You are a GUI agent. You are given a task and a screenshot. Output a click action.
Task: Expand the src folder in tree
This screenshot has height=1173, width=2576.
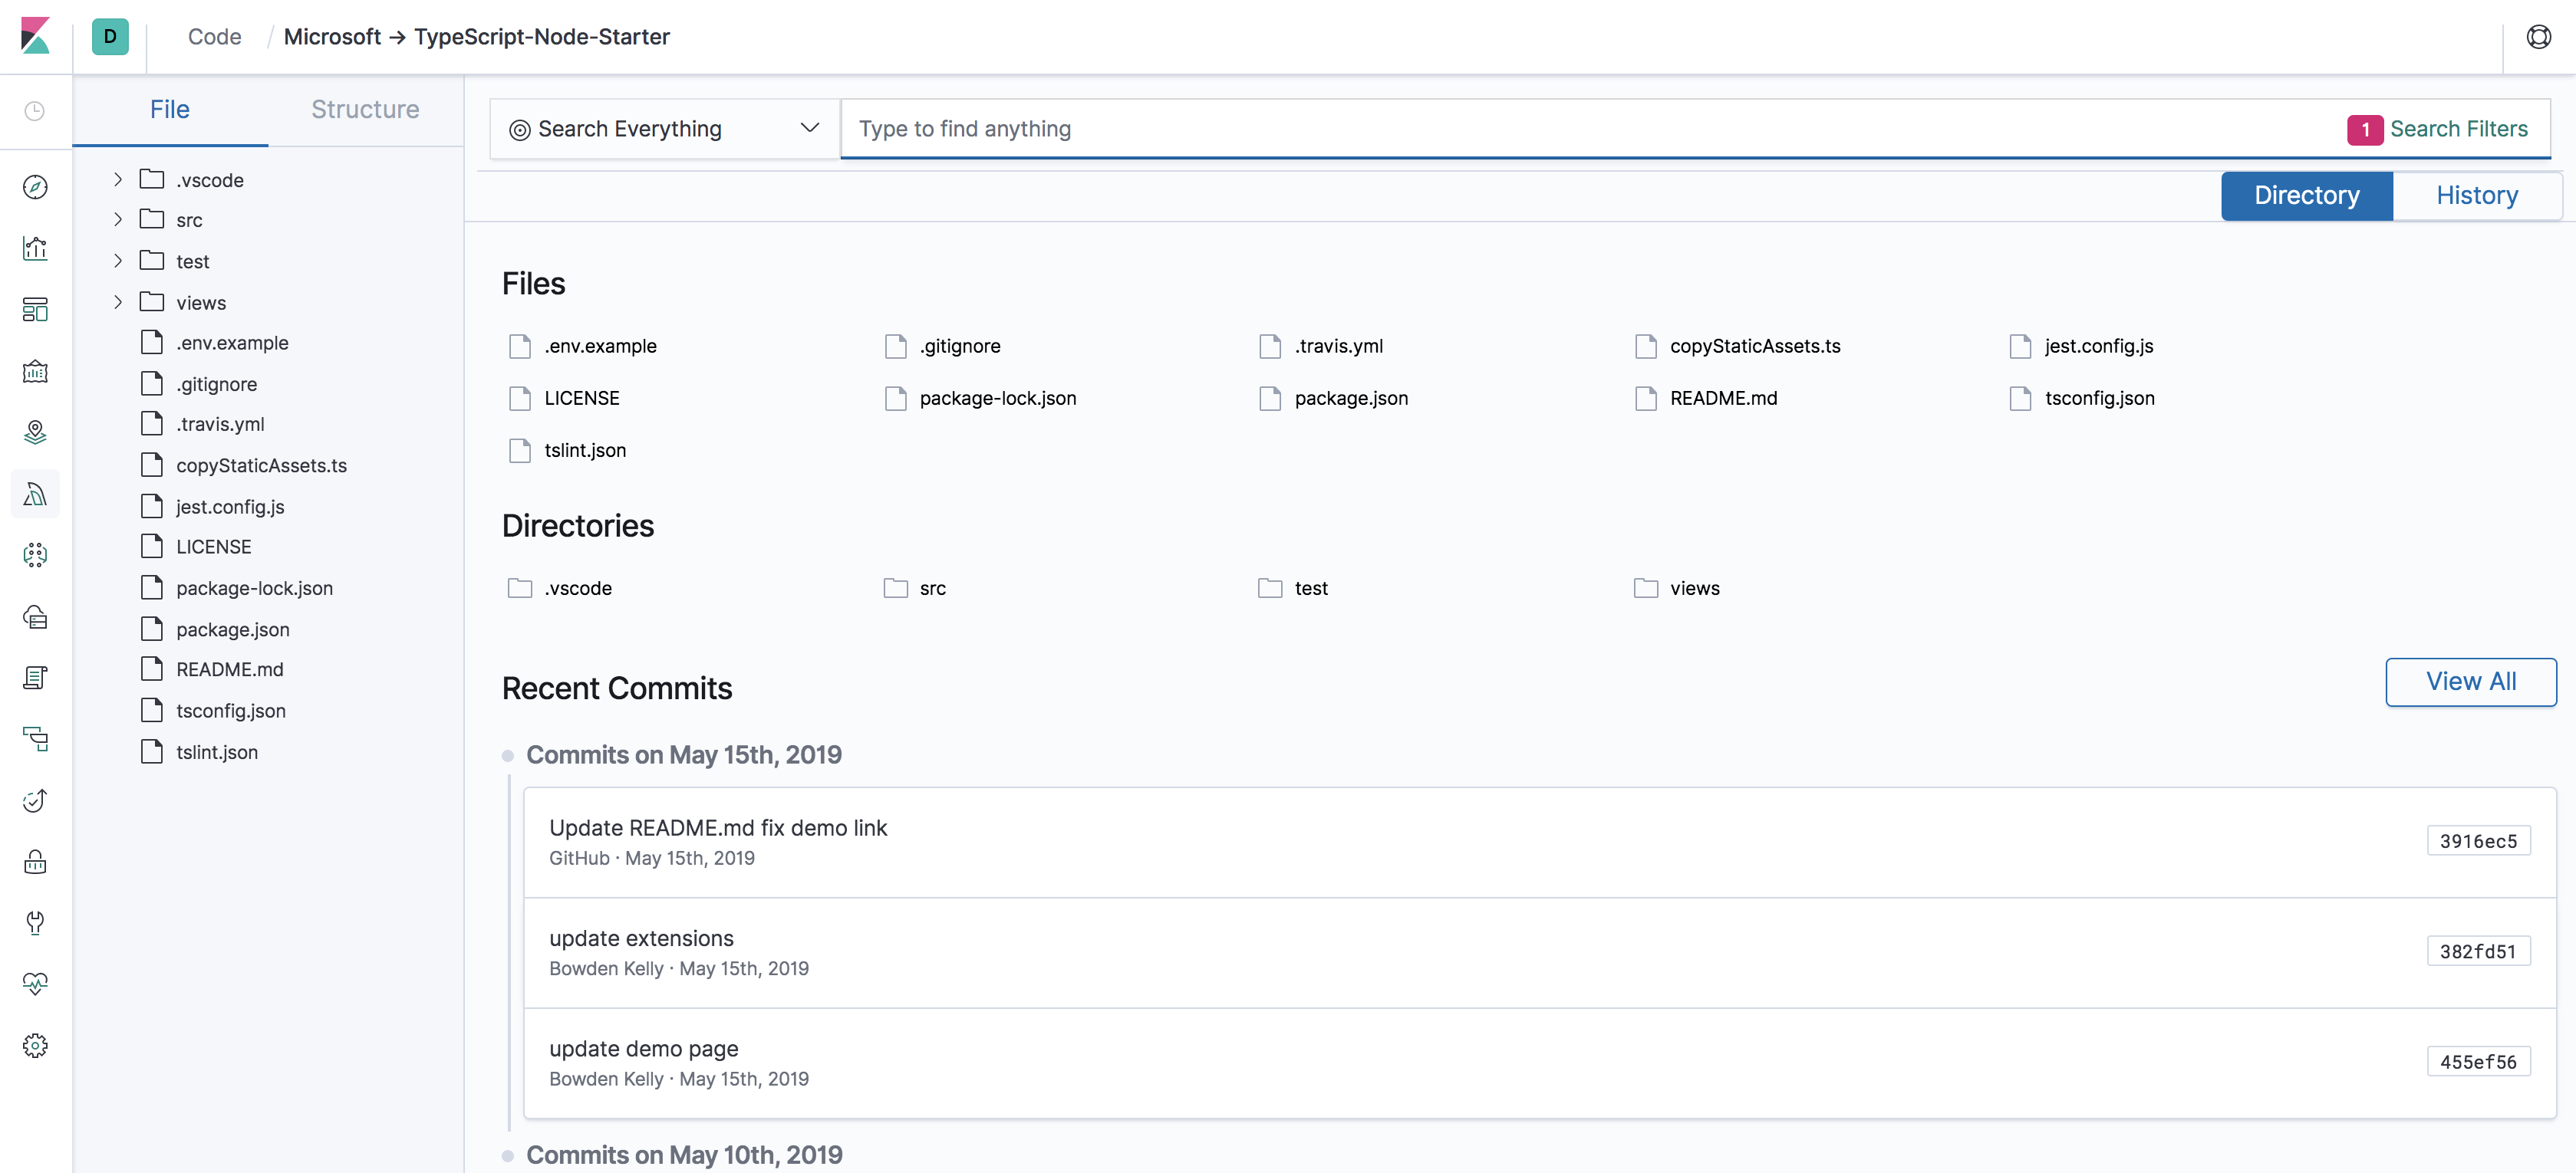tap(118, 220)
